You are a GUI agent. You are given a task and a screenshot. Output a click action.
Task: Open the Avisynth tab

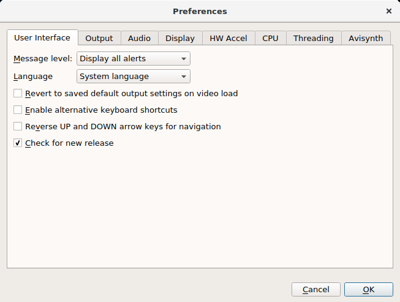pos(366,38)
